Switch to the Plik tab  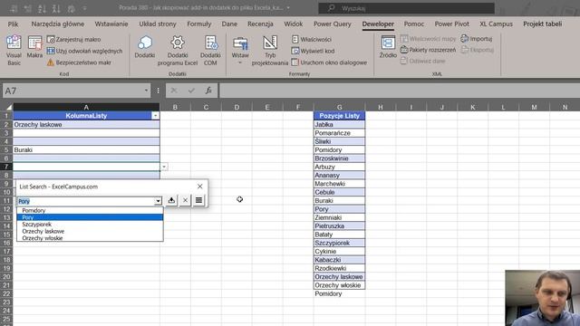pyautogui.click(x=13, y=24)
